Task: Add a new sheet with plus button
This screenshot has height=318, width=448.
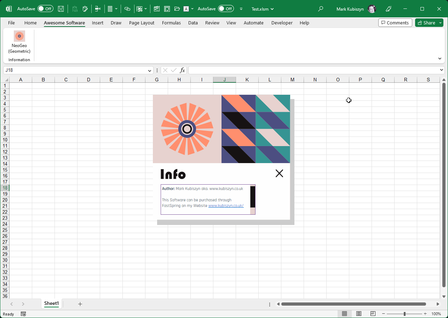Action: [80, 304]
